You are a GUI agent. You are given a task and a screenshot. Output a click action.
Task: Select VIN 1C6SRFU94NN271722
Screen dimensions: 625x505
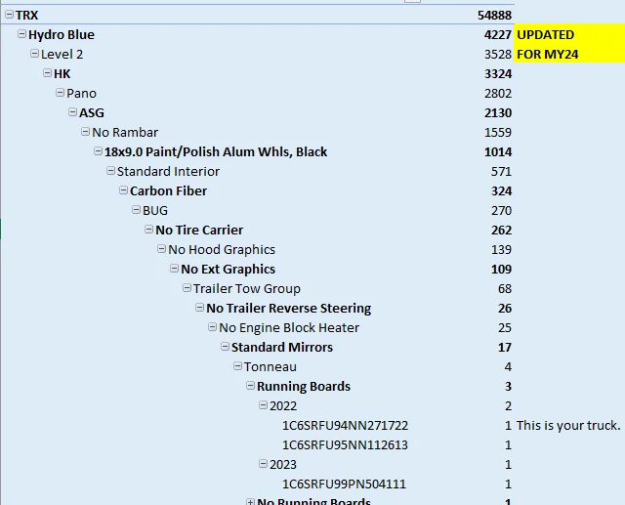[345, 425]
